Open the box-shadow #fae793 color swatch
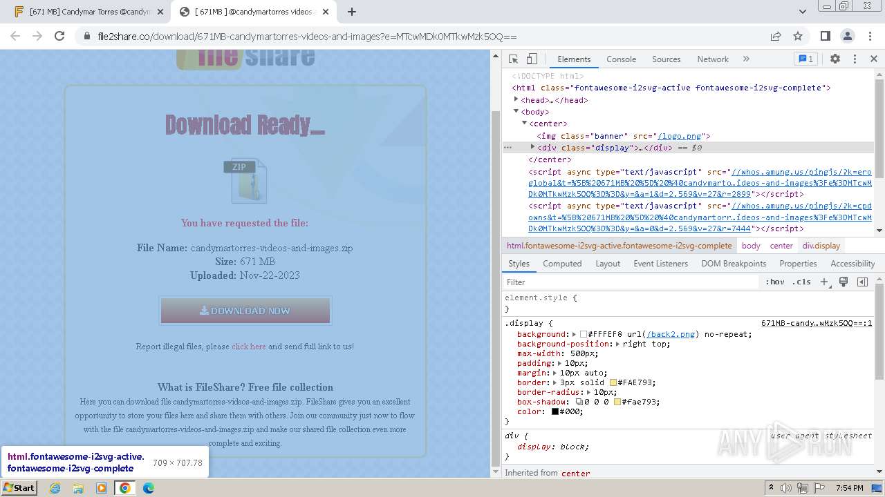885x497 pixels. click(617, 402)
